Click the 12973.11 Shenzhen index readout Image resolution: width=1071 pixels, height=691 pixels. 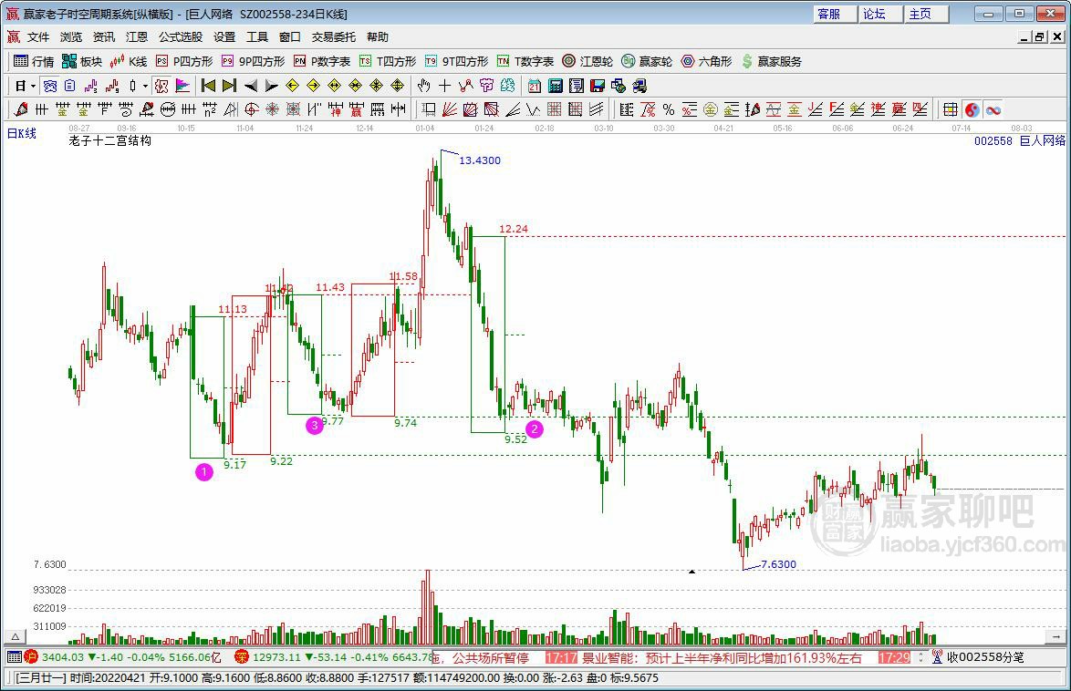click(276, 657)
